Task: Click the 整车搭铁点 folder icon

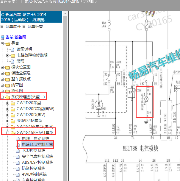Action: pos(7,79)
